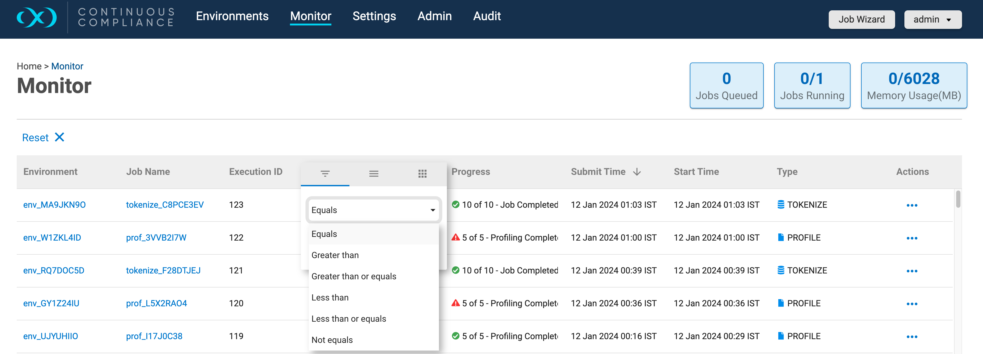Screen dimensions: 983x354
Task: Open actions ellipsis for prof_I17J0C38 row
Action: click(x=912, y=337)
